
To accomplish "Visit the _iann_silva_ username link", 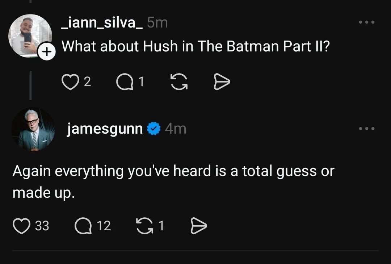I will point(101,23).
